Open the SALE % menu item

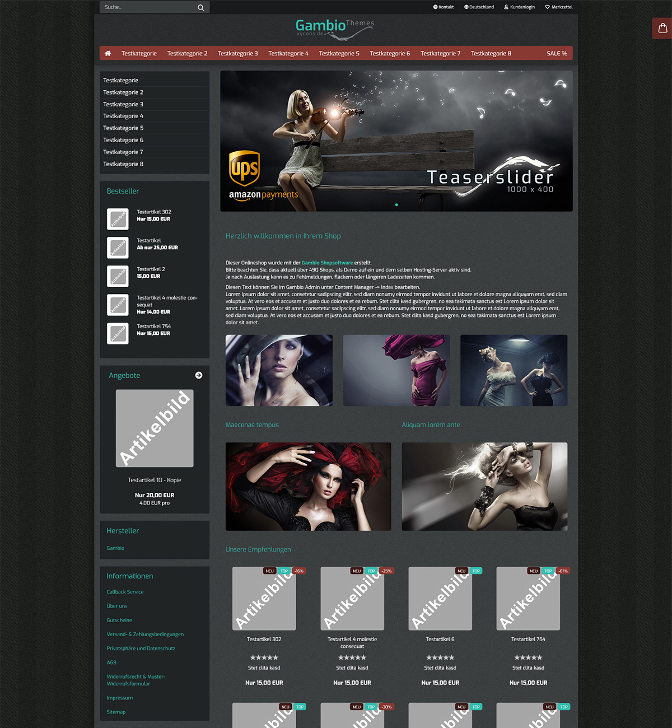[x=557, y=53]
